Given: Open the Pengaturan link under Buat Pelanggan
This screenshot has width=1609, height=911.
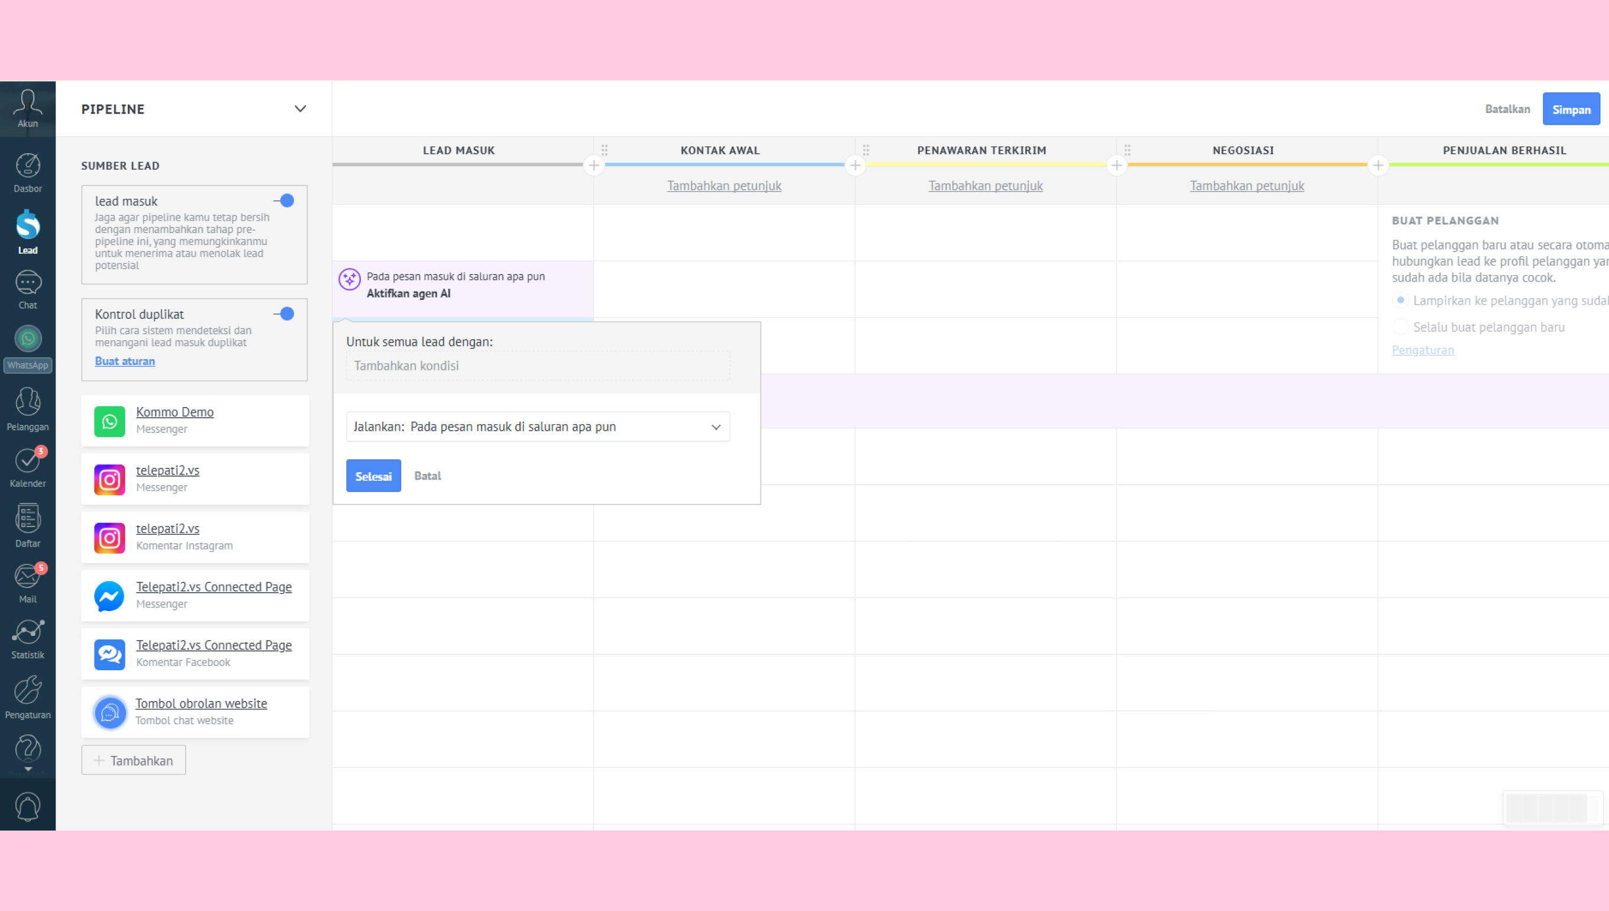Looking at the screenshot, I should coord(1423,350).
